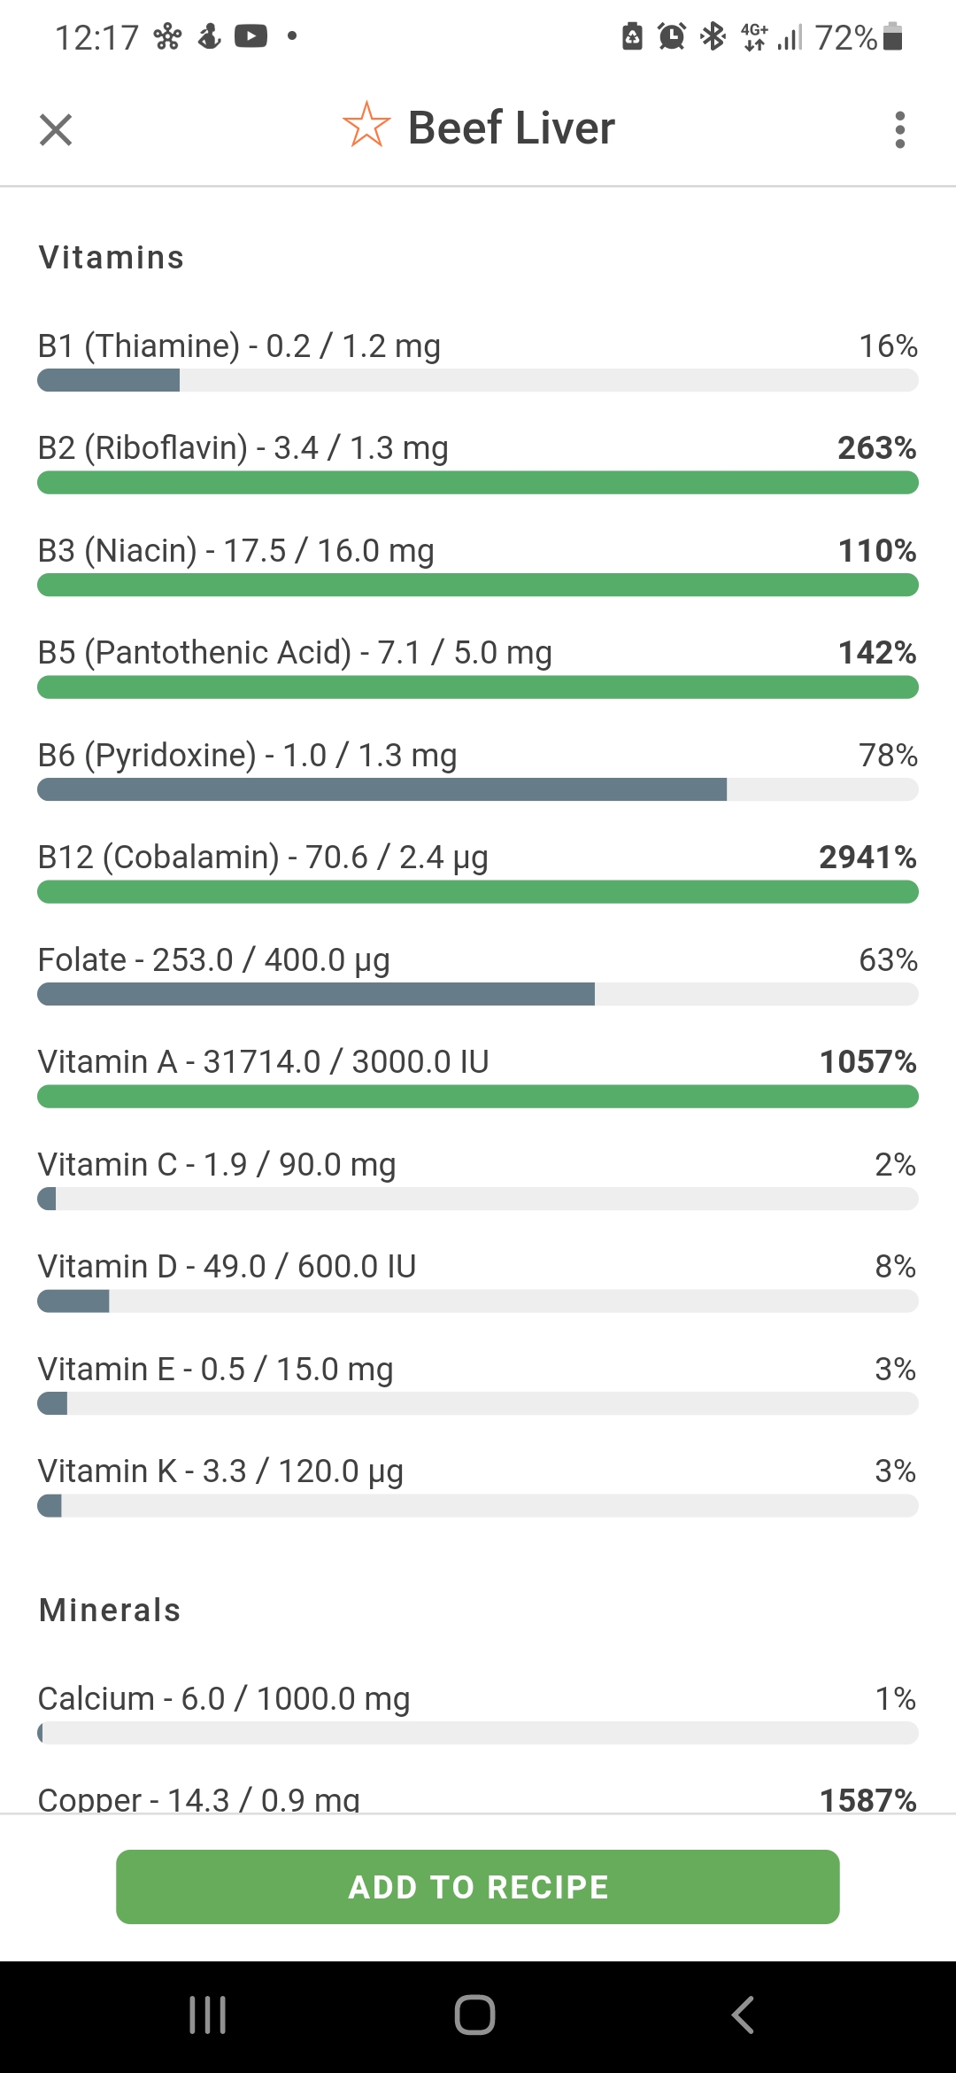Viewport: 956px width, 2073px height.
Task: Tap the Android home button
Action: [475, 2015]
